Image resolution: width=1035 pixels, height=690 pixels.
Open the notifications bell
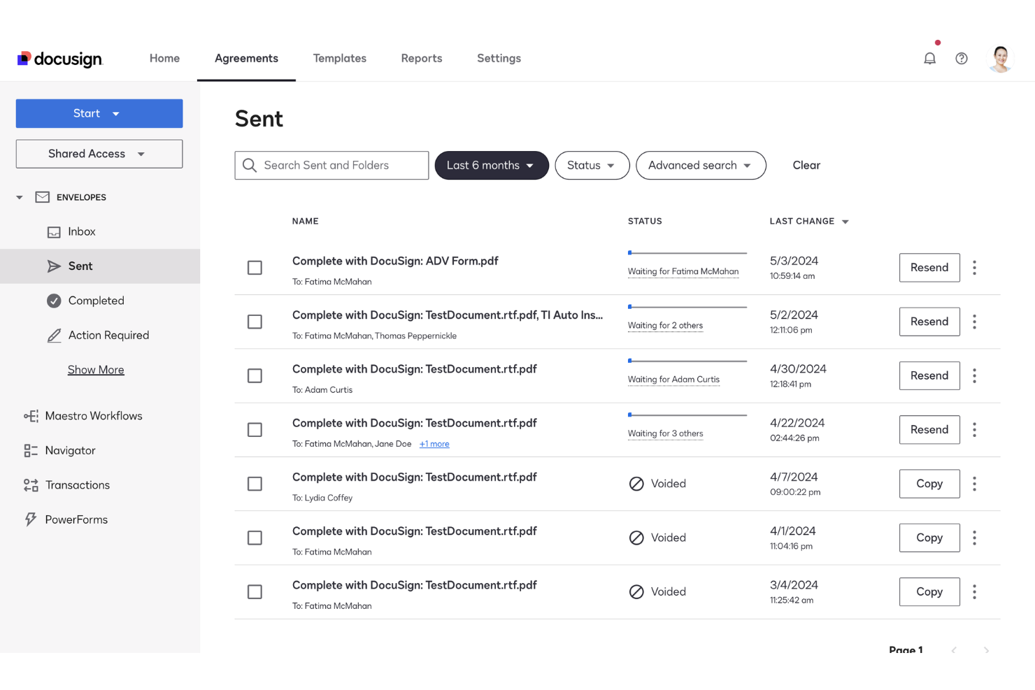[929, 59]
